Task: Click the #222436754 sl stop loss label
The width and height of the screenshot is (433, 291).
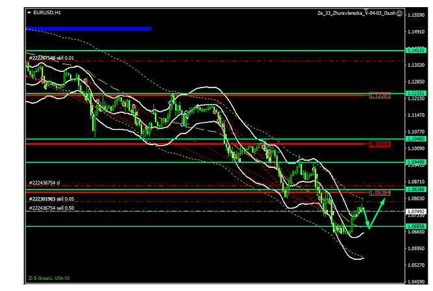Action: coord(45,183)
